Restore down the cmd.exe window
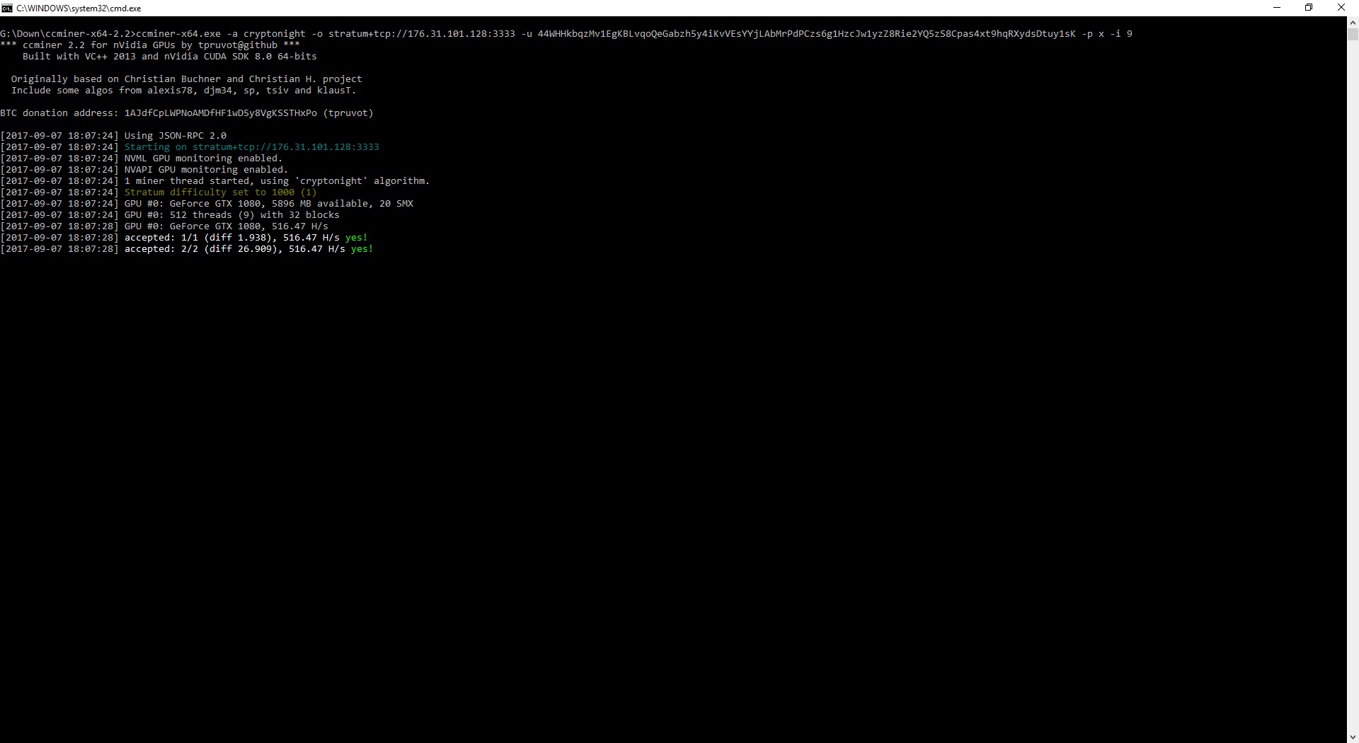 click(1309, 8)
